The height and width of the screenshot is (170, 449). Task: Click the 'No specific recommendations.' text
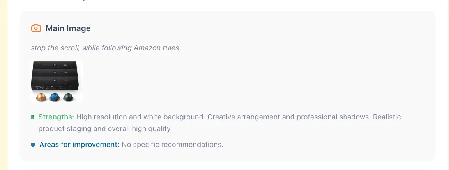[172, 145]
